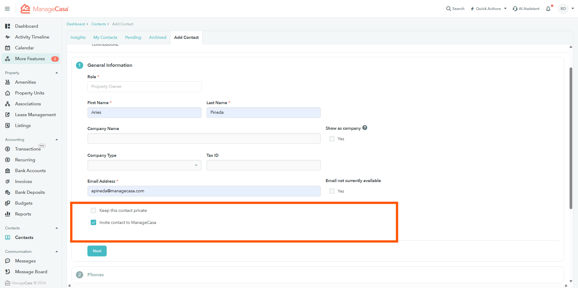
Task: Click the Show as company help icon
Action: pyautogui.click(x=365, y=128)
